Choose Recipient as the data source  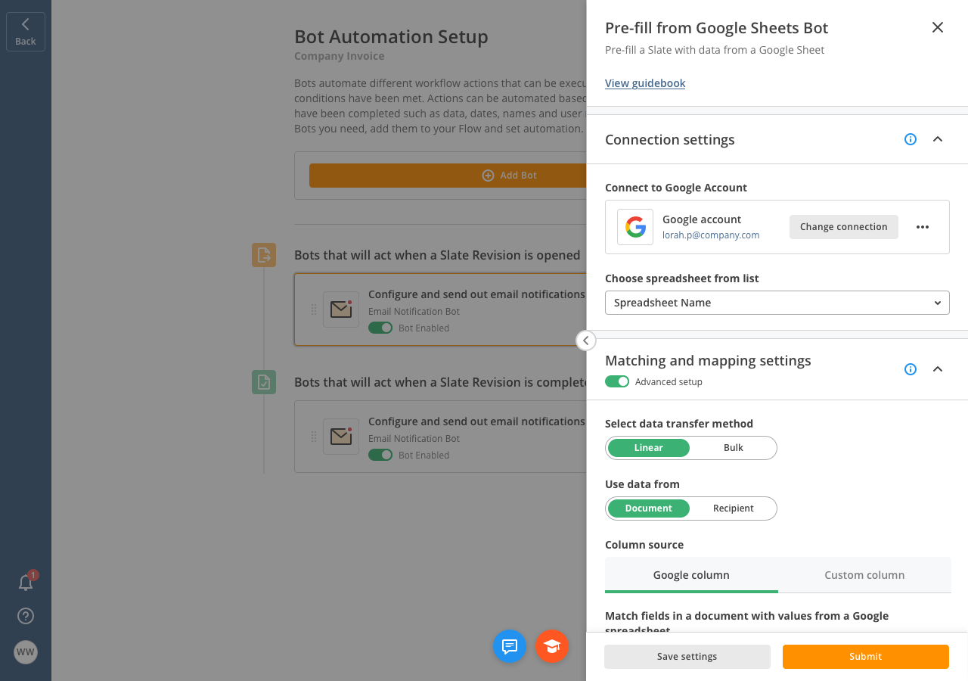pos(733,508)
